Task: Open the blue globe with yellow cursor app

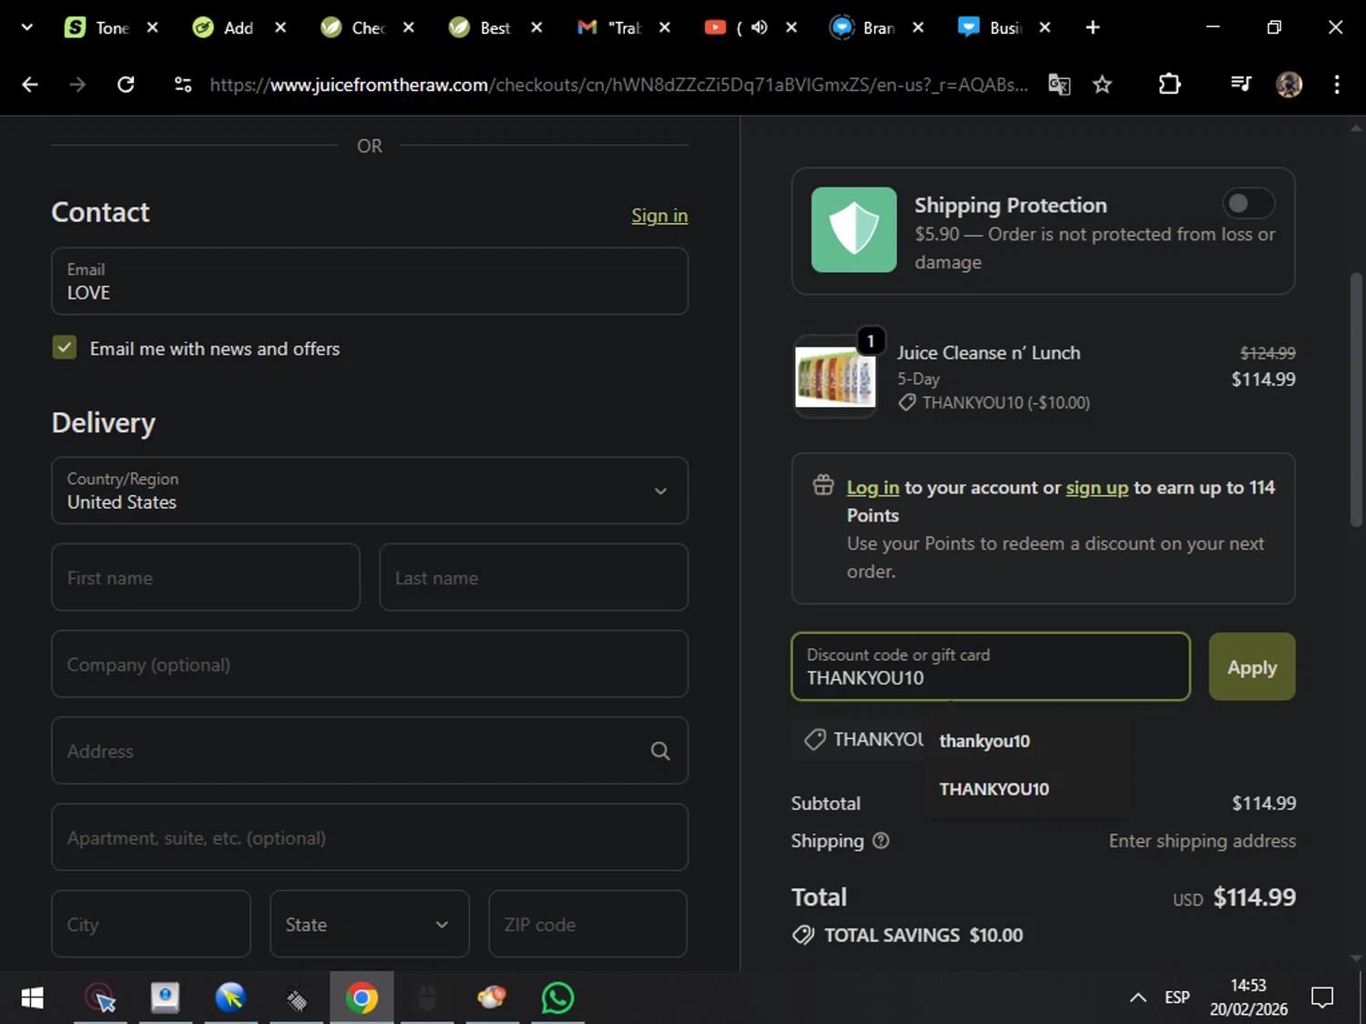Action: pos(230,998)
